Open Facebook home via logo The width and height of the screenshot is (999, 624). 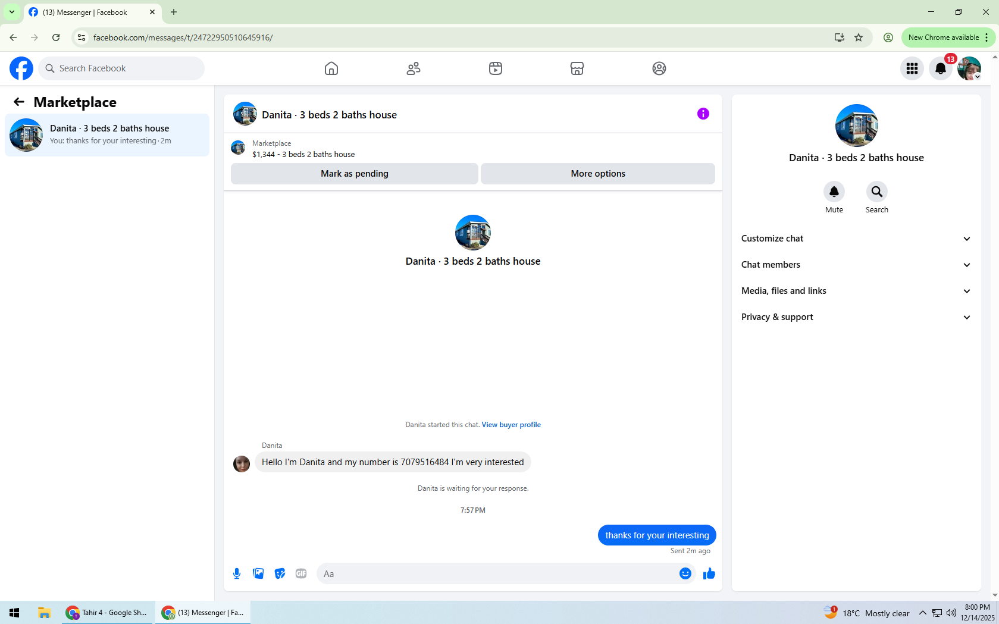click(x=21, y=68)
